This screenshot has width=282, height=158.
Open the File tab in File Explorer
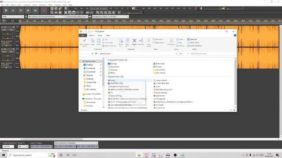click(x=83, y=36)
